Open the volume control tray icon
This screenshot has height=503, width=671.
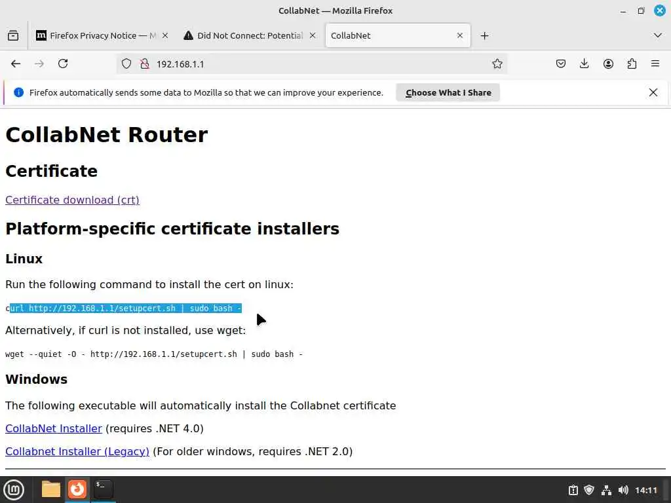[623, 490]
